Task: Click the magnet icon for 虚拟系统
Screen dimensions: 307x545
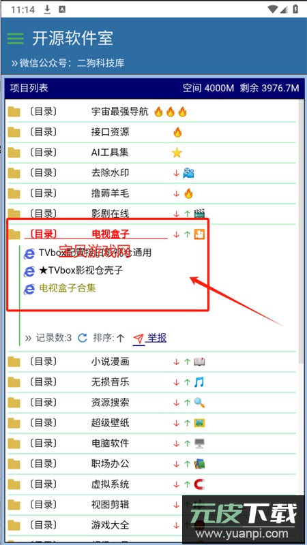Action: point(199,484)
